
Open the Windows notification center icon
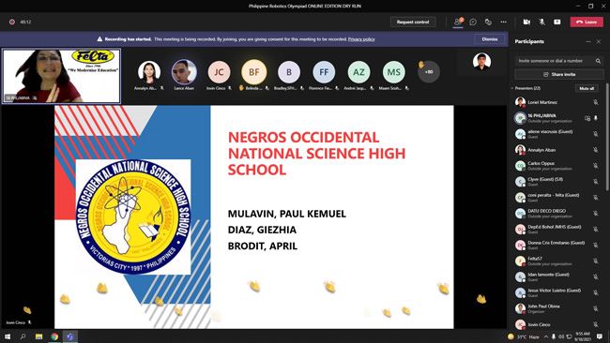pyautogui.click(x=600, y=336)
